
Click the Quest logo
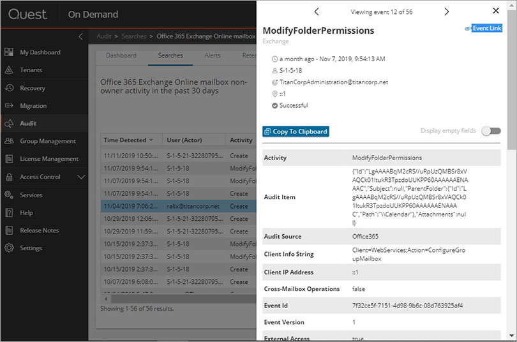(27, 14)
